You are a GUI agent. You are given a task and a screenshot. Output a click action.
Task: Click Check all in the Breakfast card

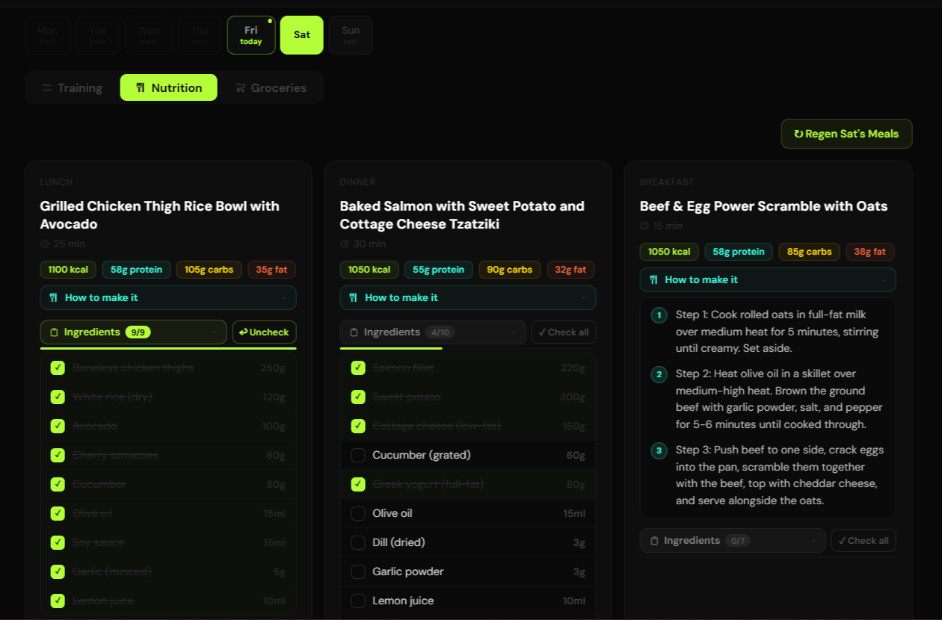pos(863,541)
